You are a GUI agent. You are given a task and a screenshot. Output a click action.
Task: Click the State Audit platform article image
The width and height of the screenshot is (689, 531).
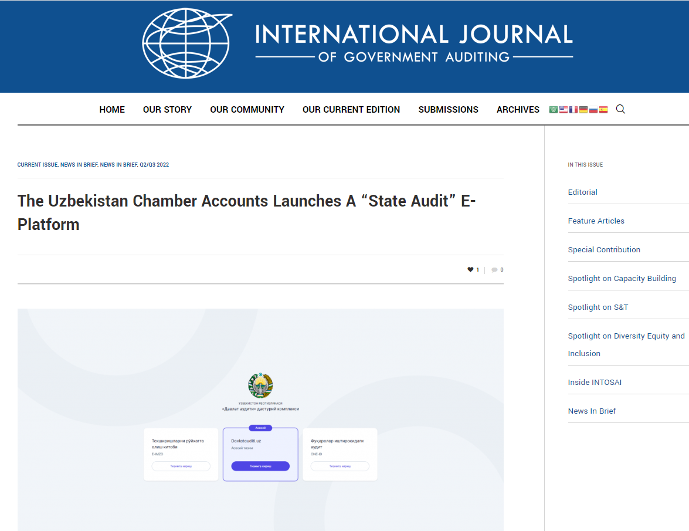click(260, 420)
